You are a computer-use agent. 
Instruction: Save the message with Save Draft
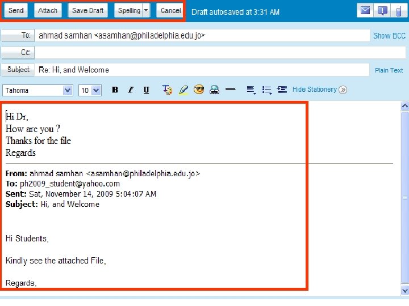click(87, 11)
